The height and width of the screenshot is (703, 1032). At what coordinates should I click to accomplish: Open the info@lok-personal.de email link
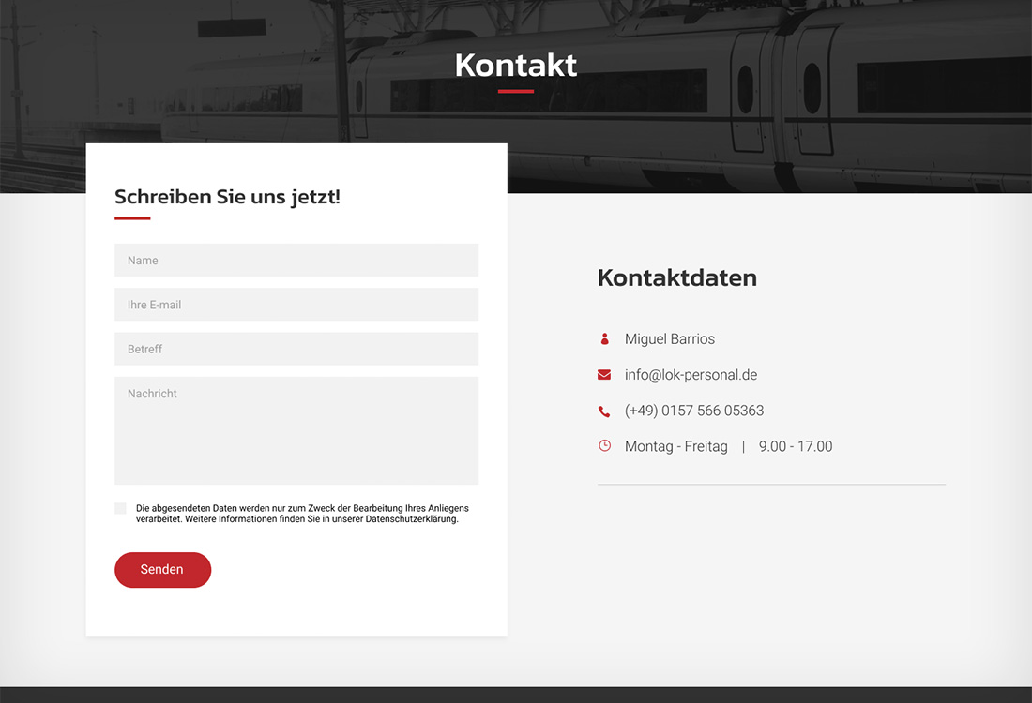coord(691,375)
